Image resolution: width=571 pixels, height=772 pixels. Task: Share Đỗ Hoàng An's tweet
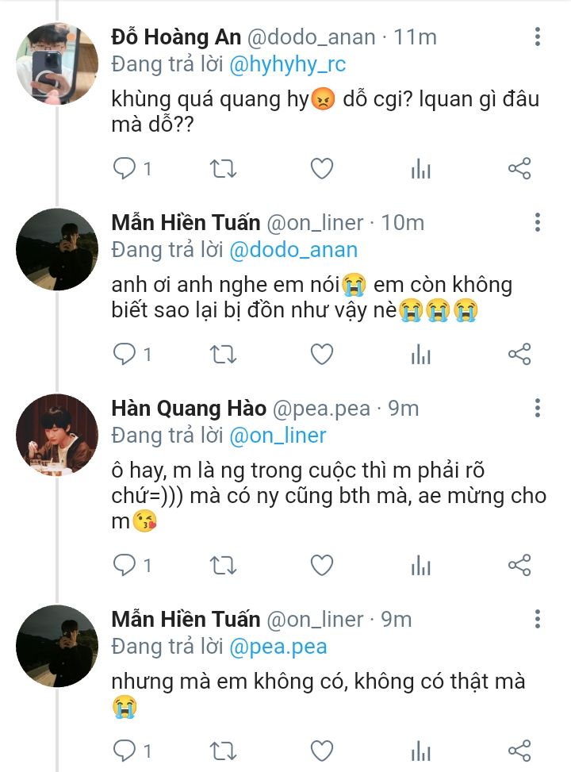pos(519,169)
